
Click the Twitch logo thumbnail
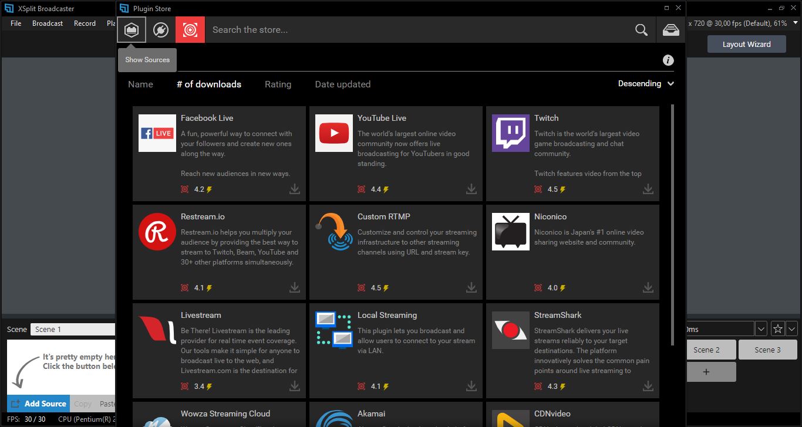click(x=511, y=133)
